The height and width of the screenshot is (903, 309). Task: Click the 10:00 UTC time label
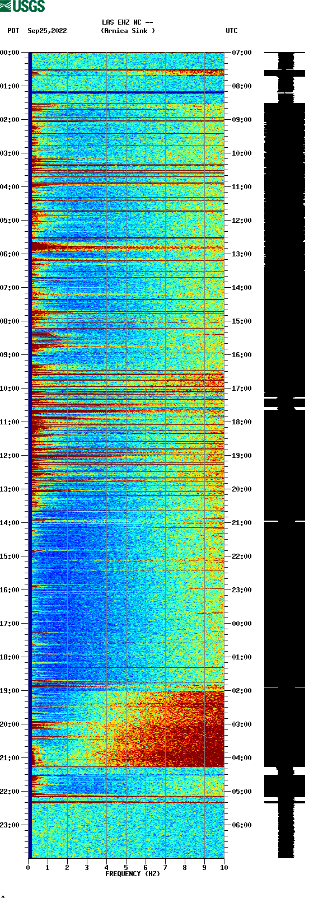coord(242,153)
